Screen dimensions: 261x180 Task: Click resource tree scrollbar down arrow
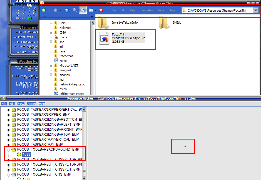point(84,178)
